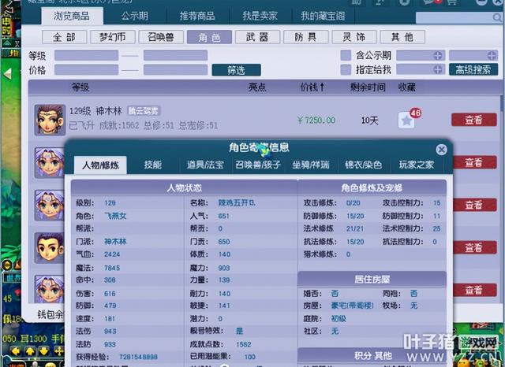Viewport: 505px width, 367px height.
Task: Select the 灵饰 category
Action: coord(354,37)
